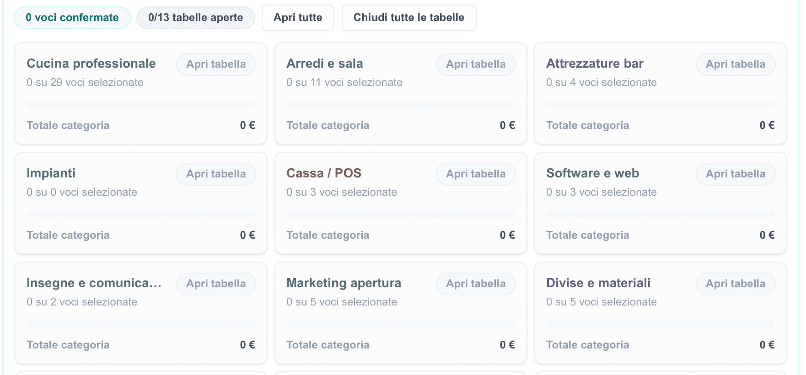The image size is (806, 375).
Task: Select the 'Cucina professionale' card title
Action: (x=91, y=64)
